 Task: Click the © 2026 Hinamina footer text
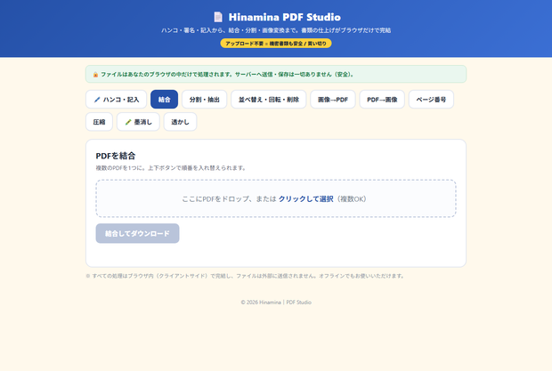click(x=276, y=302)
